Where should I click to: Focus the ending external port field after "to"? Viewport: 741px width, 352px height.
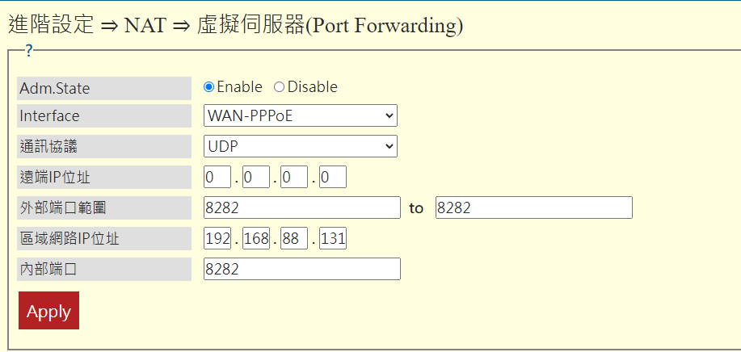pos(533,207)
